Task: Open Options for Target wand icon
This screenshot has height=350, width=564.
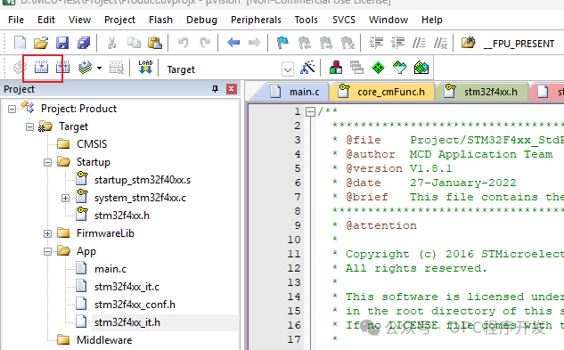Action: pos(307,68)
